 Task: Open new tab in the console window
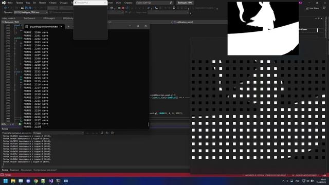68,26
